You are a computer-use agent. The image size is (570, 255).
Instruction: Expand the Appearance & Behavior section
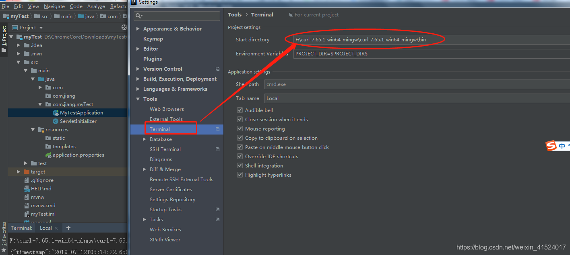tap(137, 29)
